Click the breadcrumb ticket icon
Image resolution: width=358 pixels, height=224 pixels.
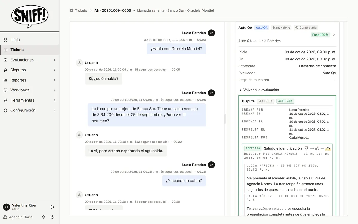click(72, 10)
